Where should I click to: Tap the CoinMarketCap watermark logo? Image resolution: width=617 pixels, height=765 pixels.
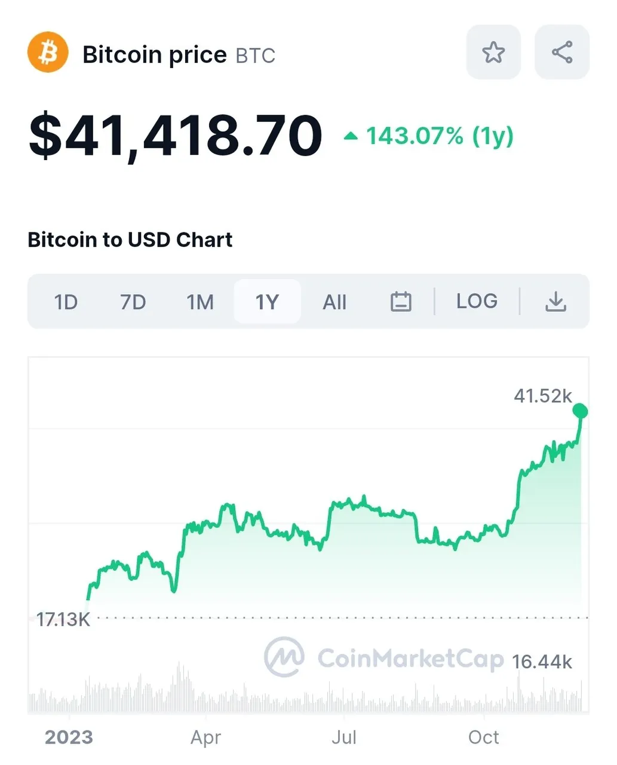pyautogui.click(x=384, y=657)
